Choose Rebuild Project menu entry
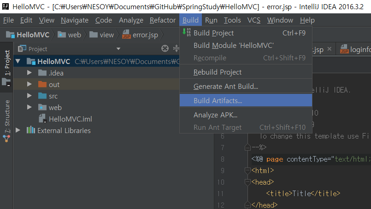371x209 pixels. pos(246,72)
